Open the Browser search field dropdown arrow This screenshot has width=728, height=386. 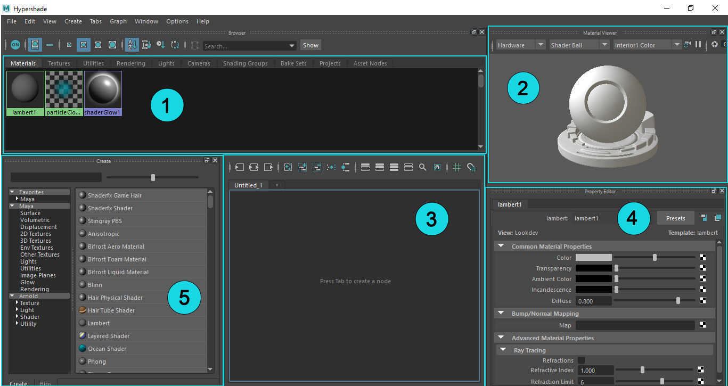[292, 46]
